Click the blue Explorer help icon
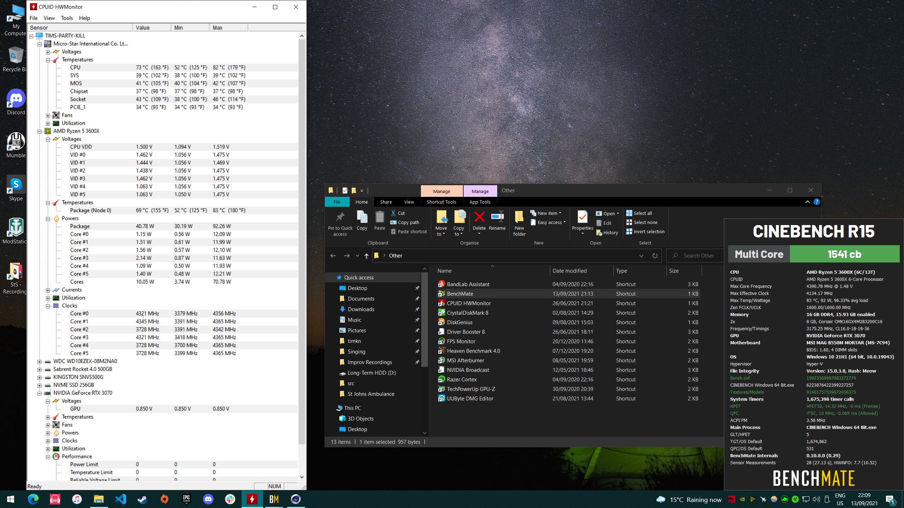The image size is (904, 508). click(x=816, y=202)
